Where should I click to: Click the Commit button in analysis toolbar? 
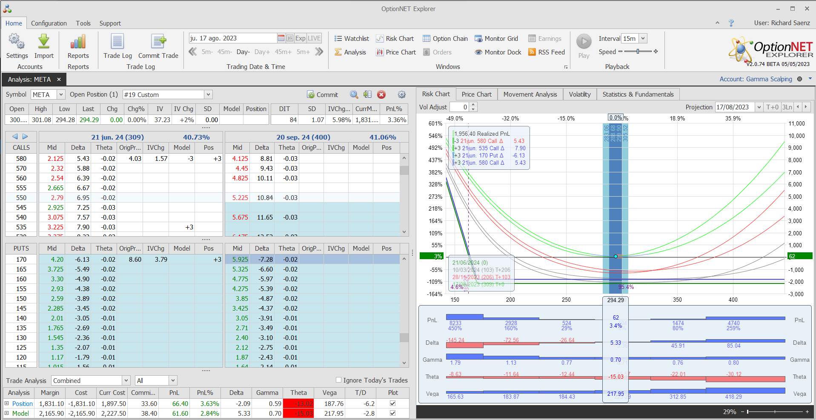point(323,94)
